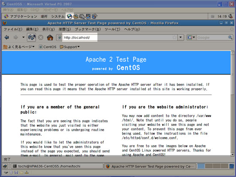The image size is (236, 177).
Task: Click the 'If you are the website administrator:' heading
Action: pyautogui.click(x=165, y=107)
